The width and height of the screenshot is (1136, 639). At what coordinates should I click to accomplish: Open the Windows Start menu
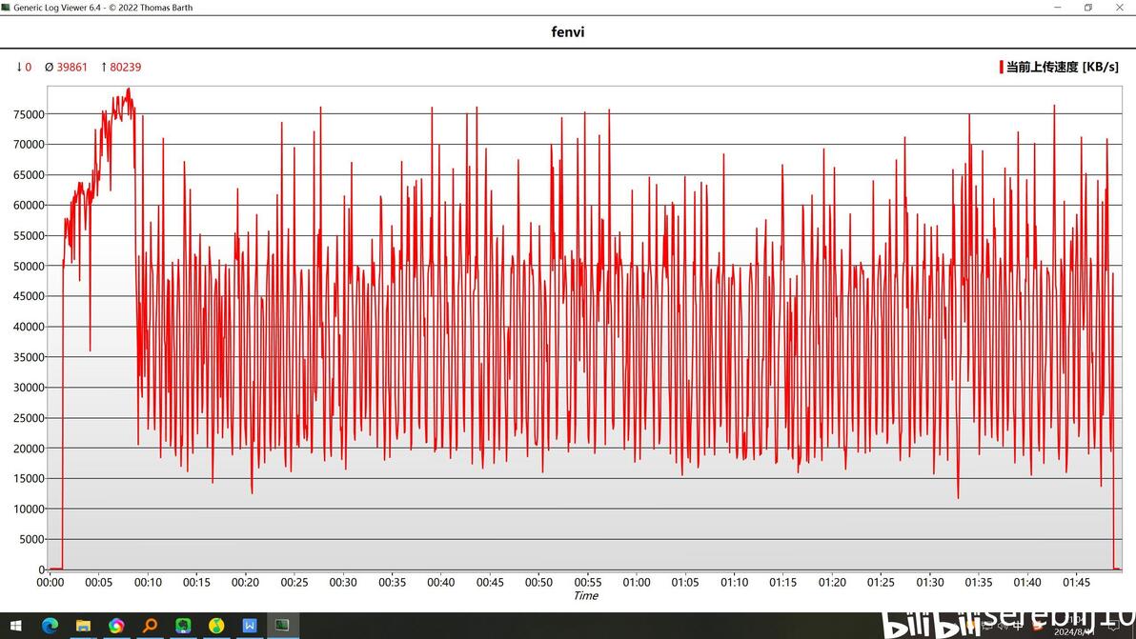click(x=15, y=626)
